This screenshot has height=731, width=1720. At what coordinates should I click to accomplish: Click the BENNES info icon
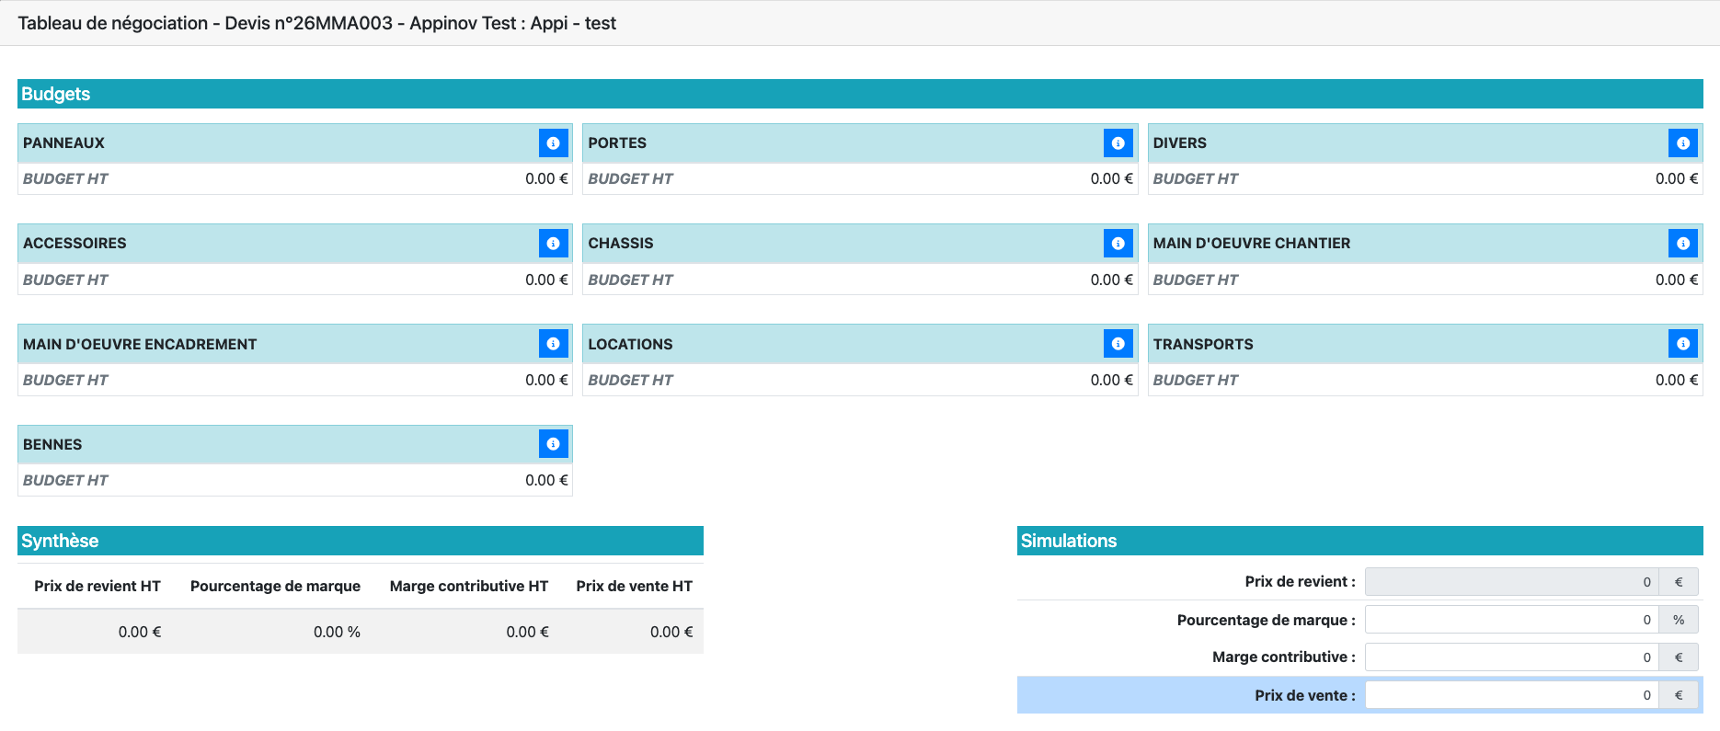point(553,444)
